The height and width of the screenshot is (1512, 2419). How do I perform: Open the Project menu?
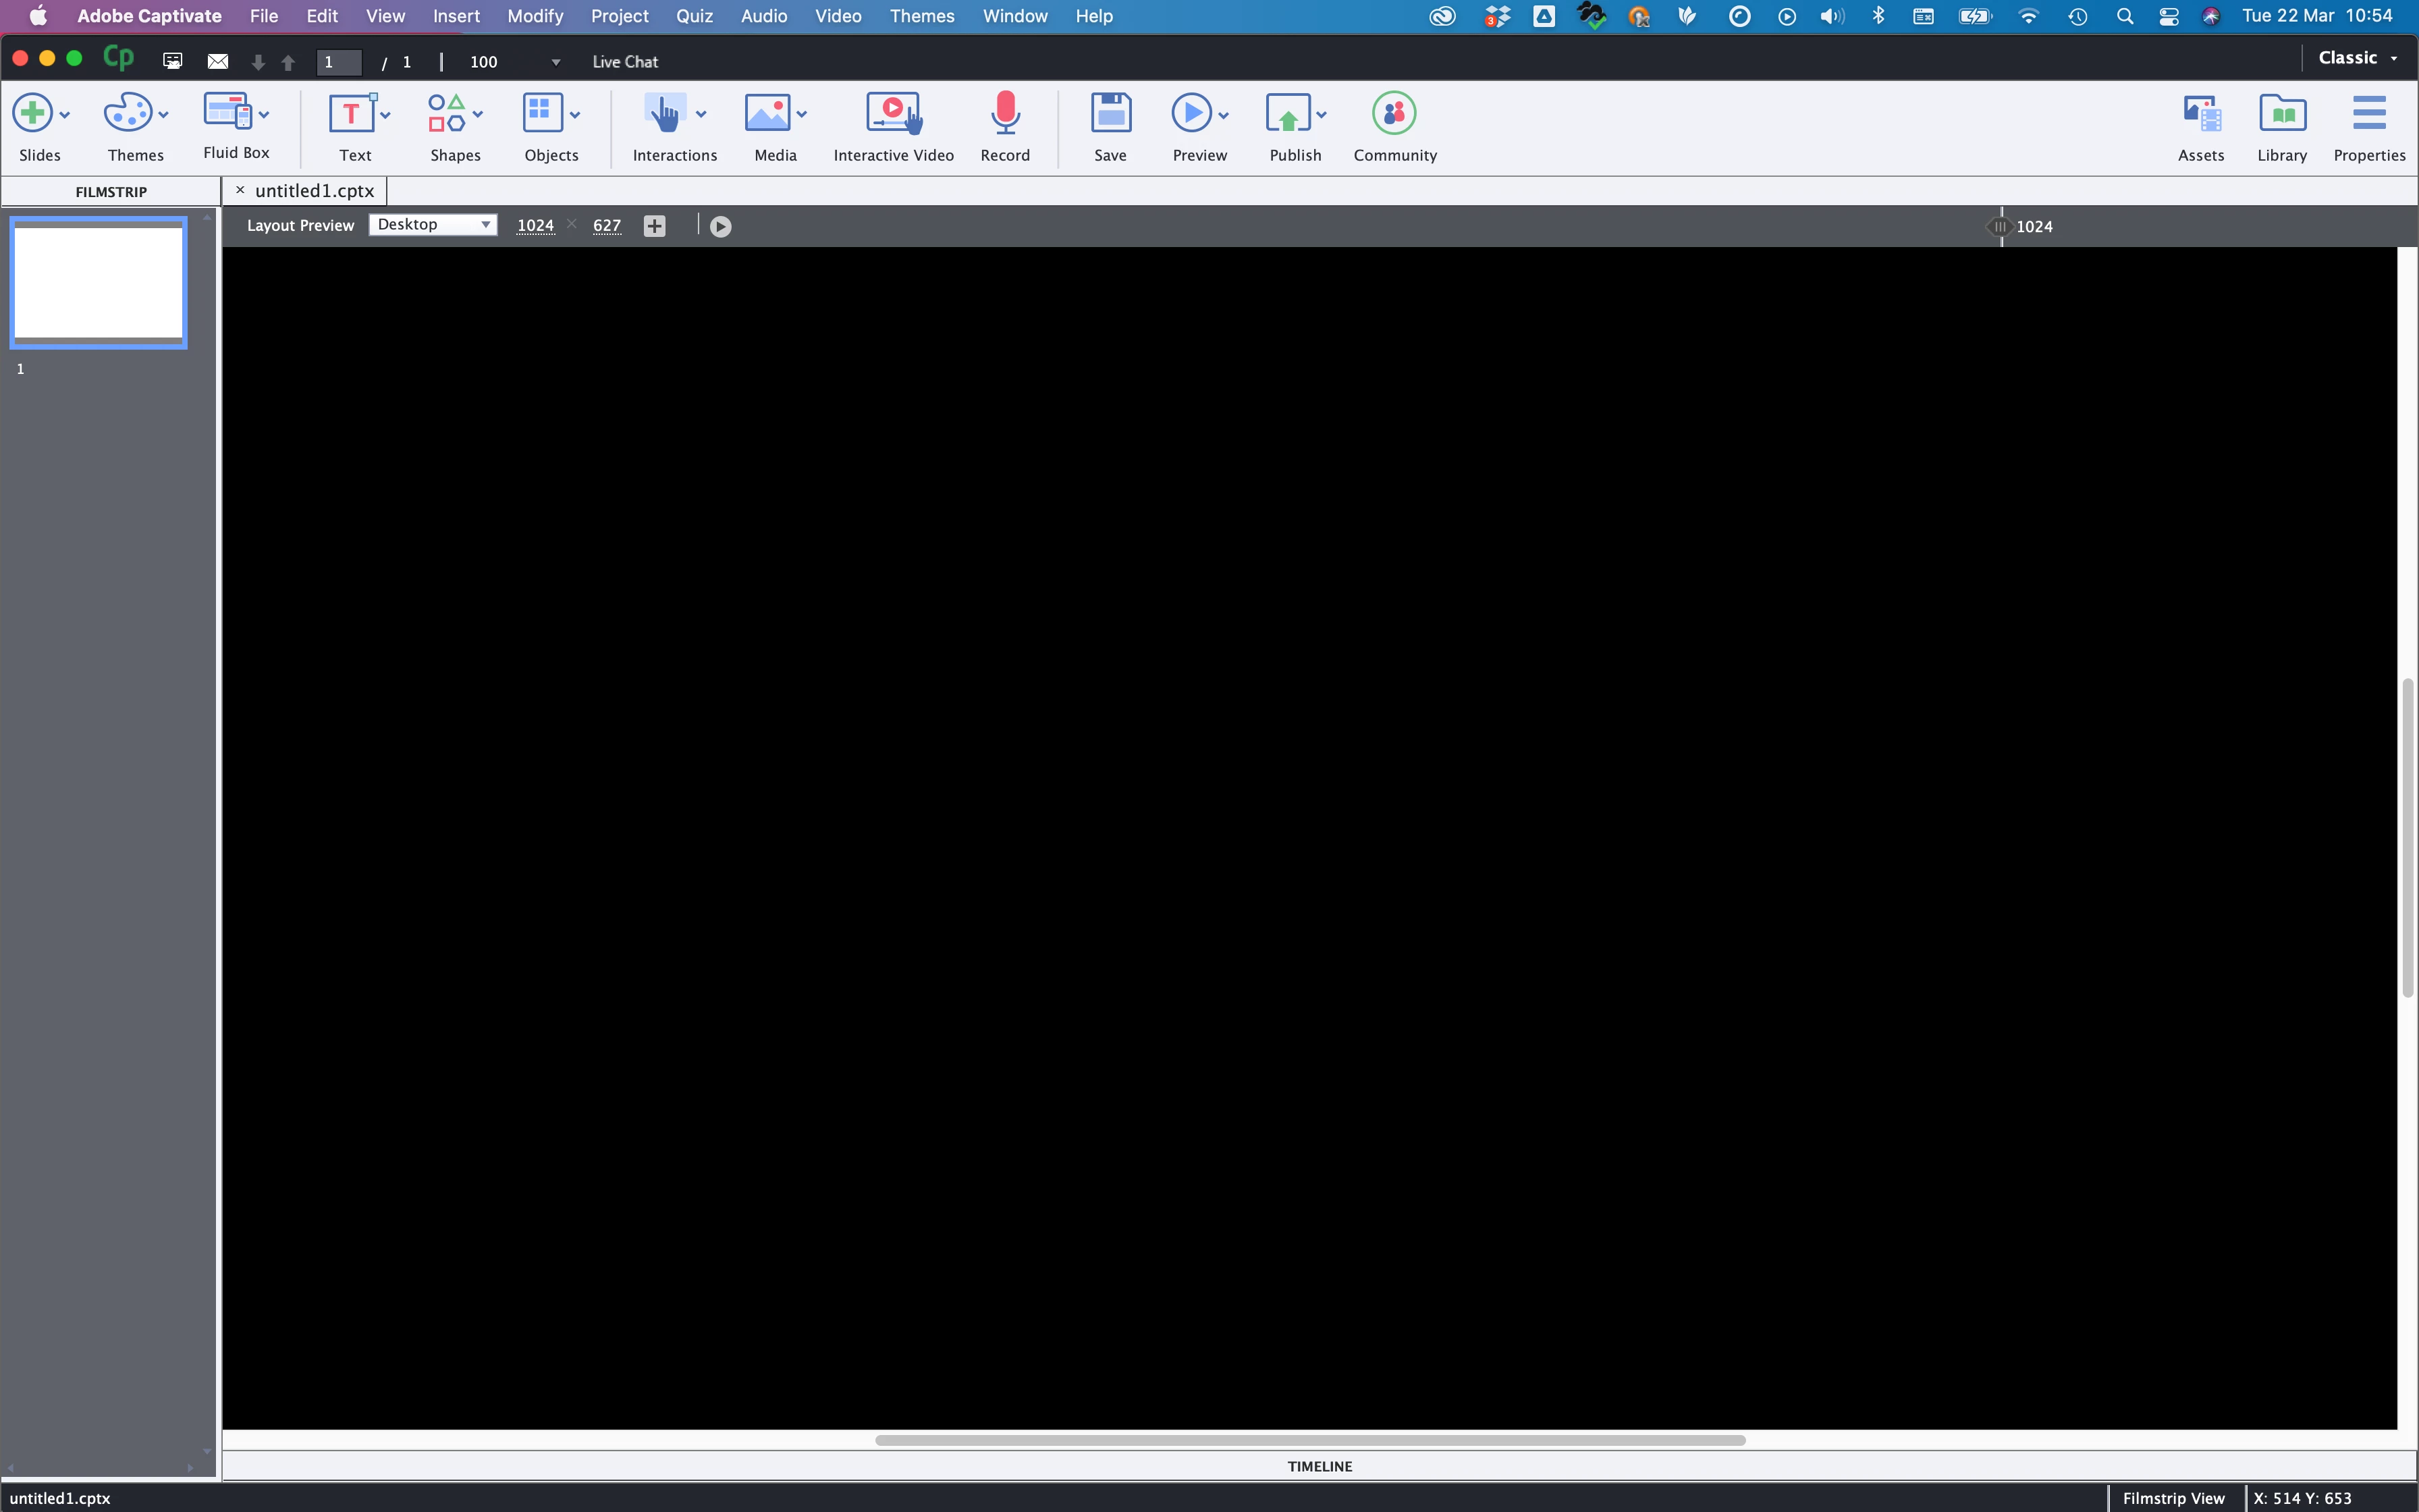(619, 16)
